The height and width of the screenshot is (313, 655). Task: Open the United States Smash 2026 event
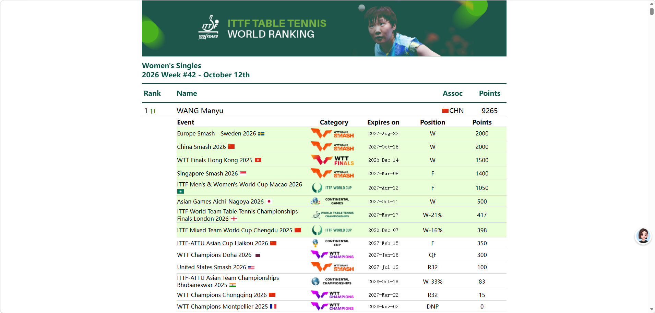[x=212, y=267]
